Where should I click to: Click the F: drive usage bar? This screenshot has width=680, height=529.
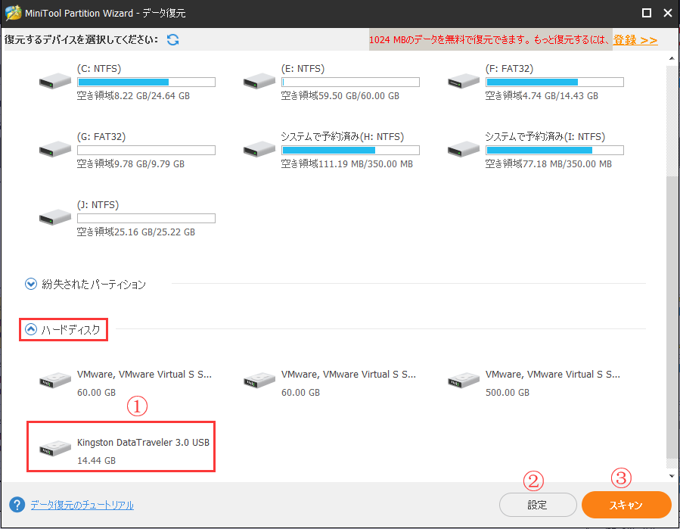(554, 82)
